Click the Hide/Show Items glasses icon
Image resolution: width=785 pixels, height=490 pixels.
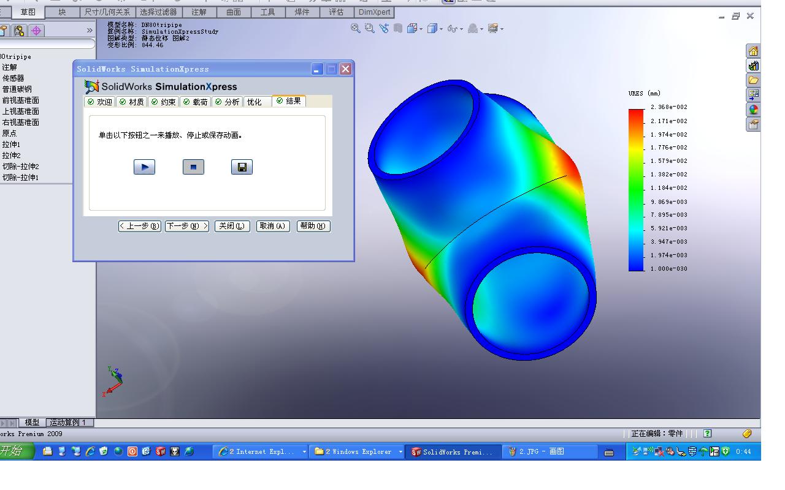click(451, 28)
